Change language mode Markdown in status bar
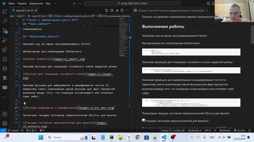This screenshot has height=142, width=254. 225,131
